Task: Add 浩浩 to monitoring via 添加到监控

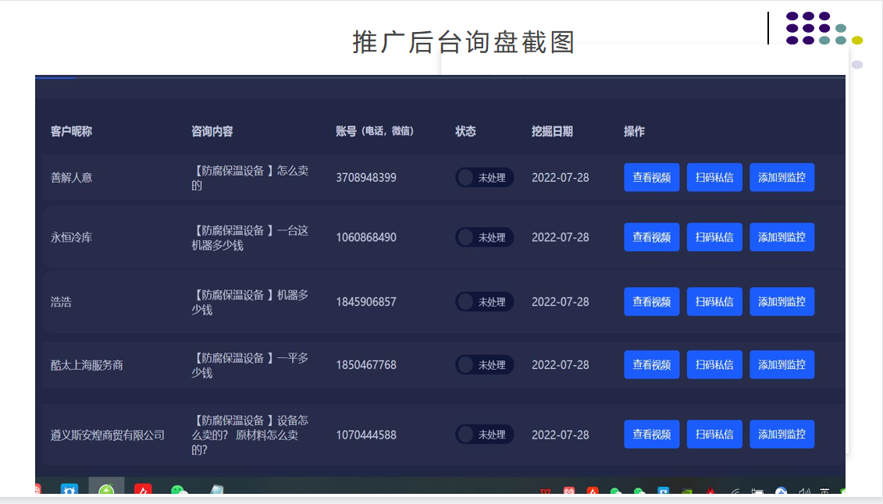Action: [x=782, y=302]
